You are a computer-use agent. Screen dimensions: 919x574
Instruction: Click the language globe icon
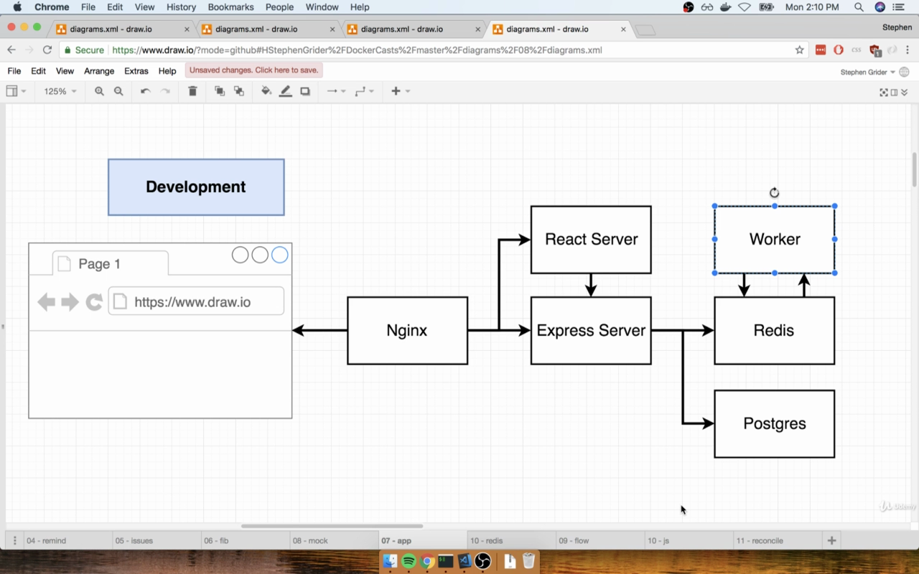click(904, 72)
